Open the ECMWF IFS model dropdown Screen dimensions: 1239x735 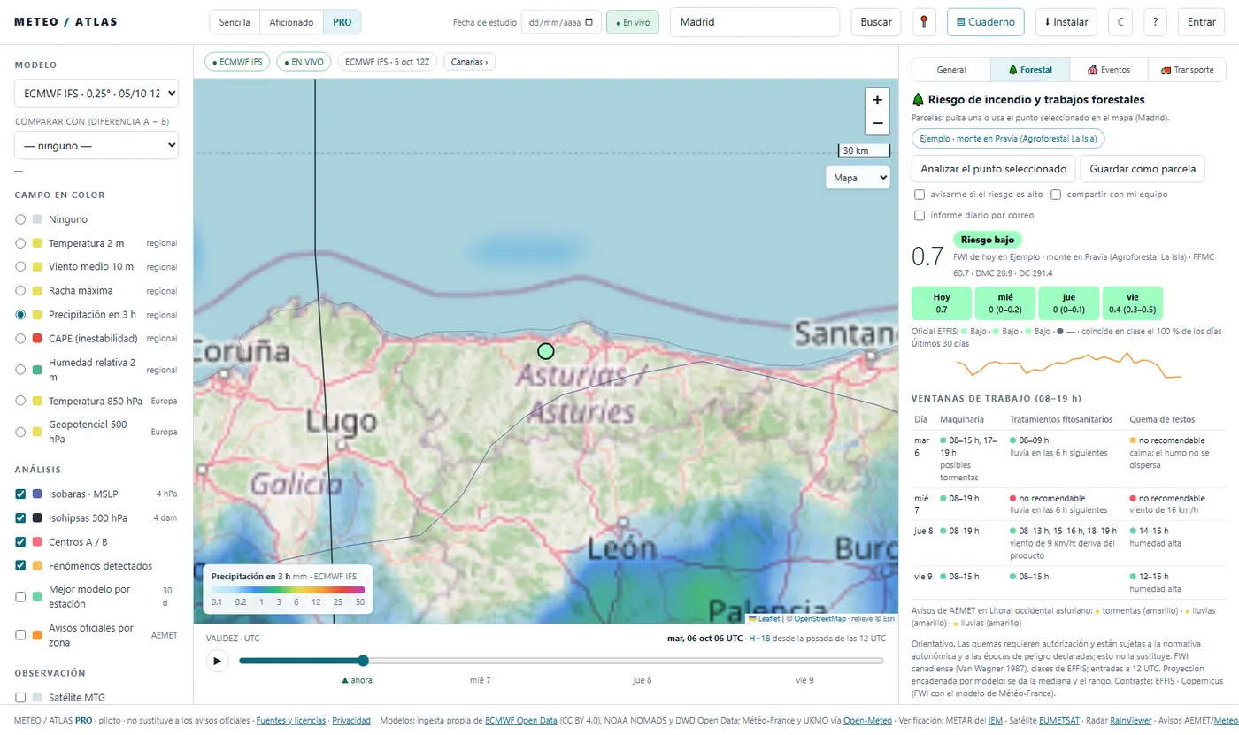click(96, 94)
